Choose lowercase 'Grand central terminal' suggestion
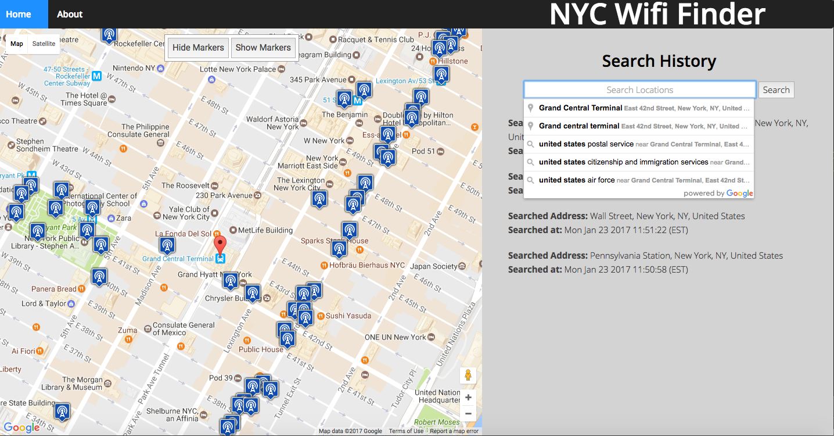Screen dimensions: 834x436 639,126
